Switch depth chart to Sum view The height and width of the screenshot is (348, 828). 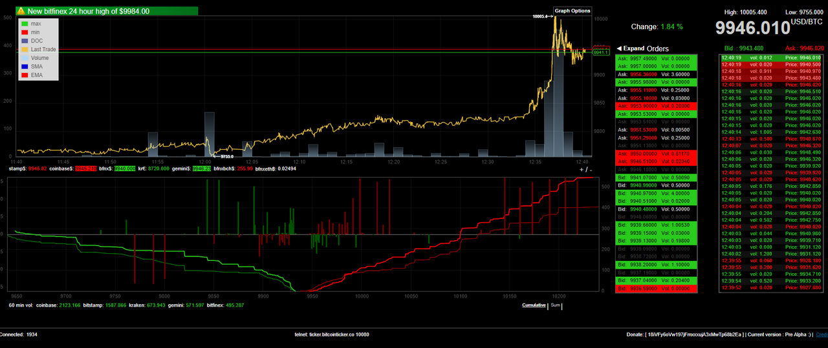coord(555,305)
